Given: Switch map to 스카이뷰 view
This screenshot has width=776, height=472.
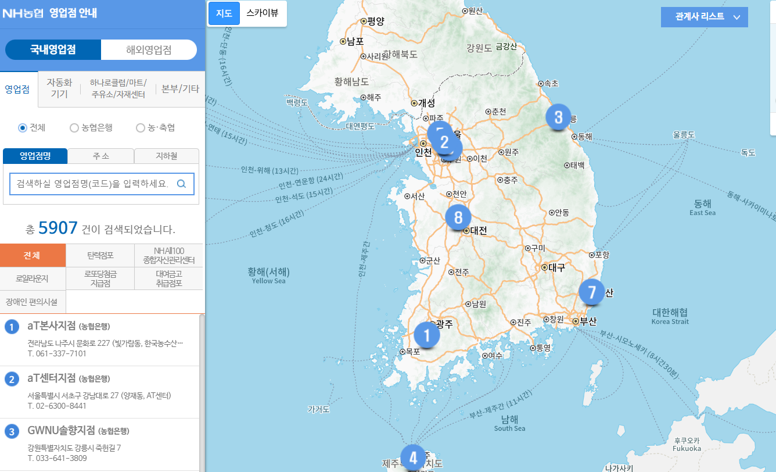Looking at the screenshot, I should click(263, 13).
